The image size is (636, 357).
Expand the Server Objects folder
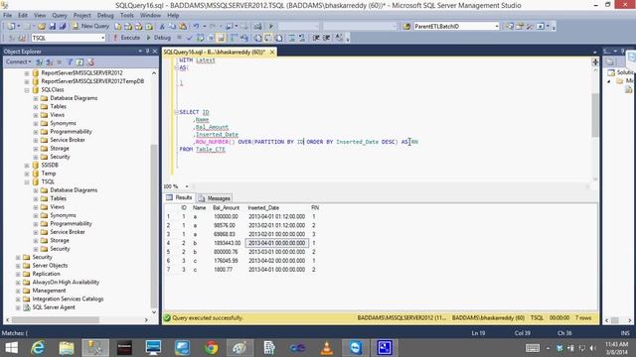click(18, 266)
